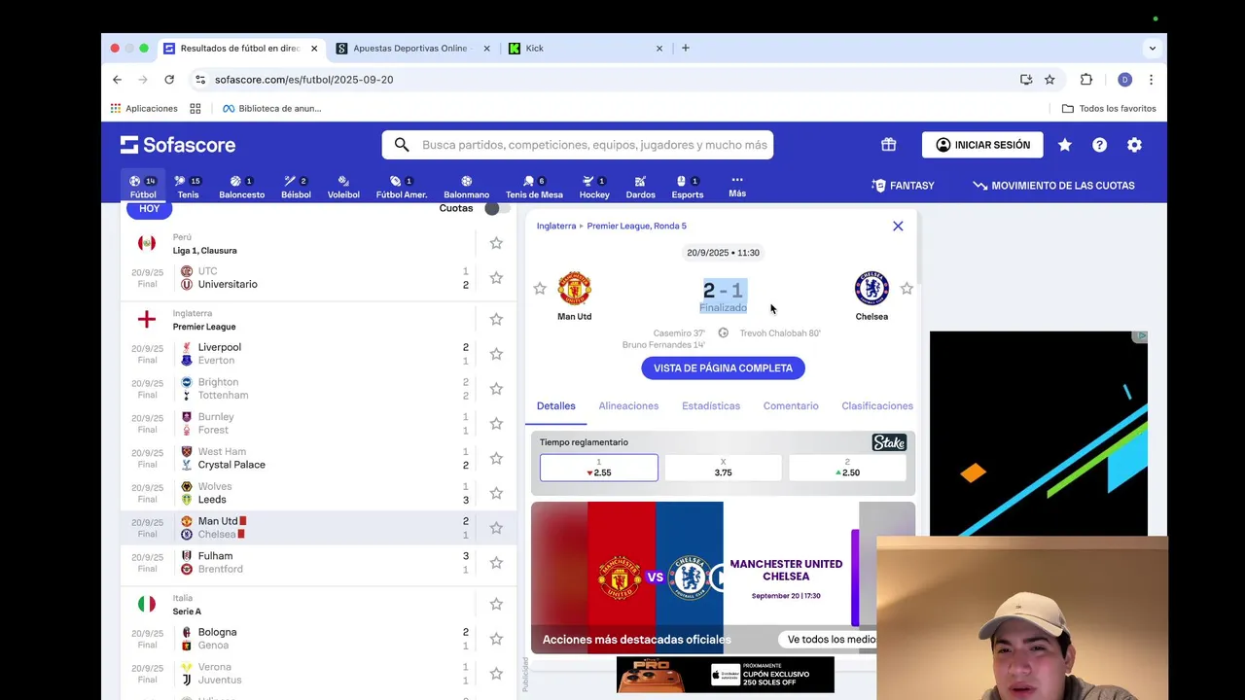Close the match detail panel
The height and width of the screenshot is (700, 1245).
pyautogui.click(x=898, y=226)
